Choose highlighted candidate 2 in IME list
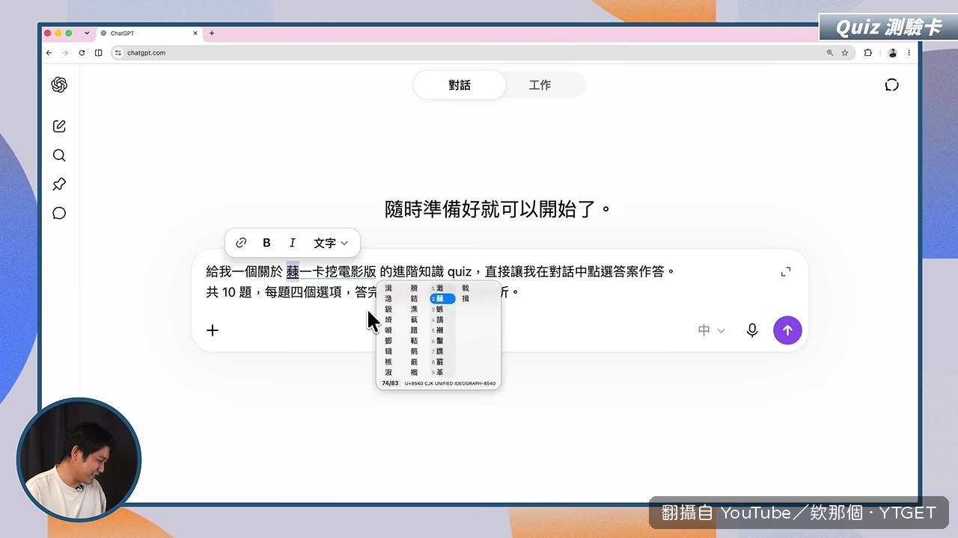Viewport: 958px width, 538px height. point(442,299)
